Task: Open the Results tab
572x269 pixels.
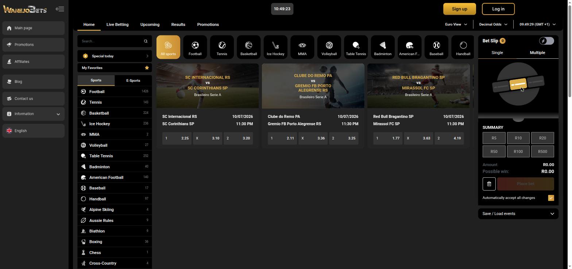Action: pos(178,24)
